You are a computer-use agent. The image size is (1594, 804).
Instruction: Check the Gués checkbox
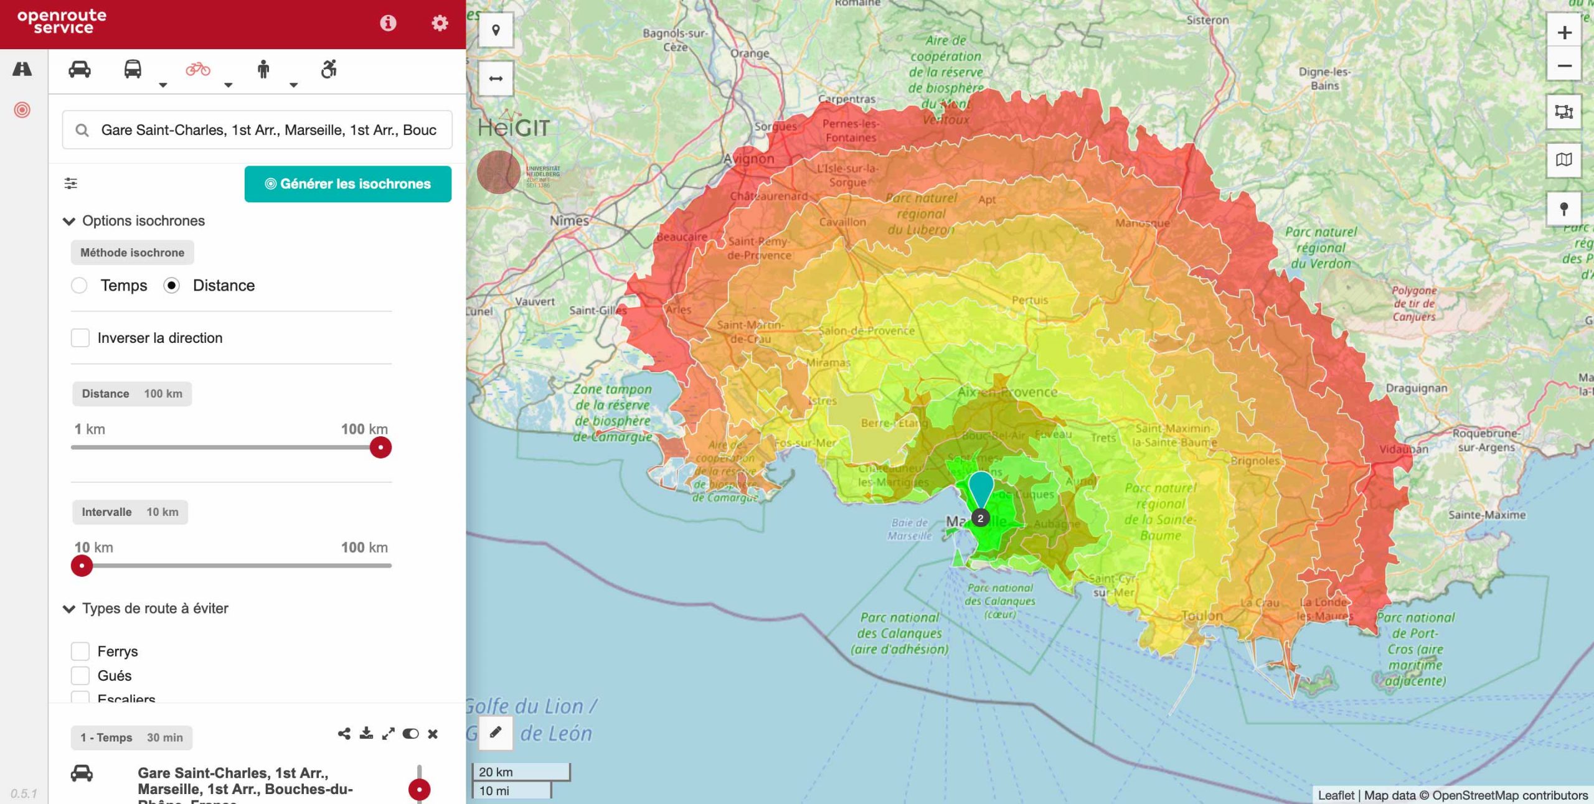[80, 676]
